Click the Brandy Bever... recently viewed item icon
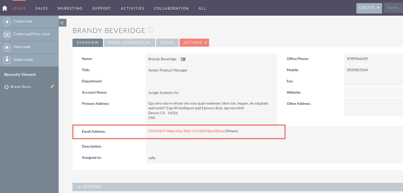The width and height of the screenshot is (403, 193). 7,87
